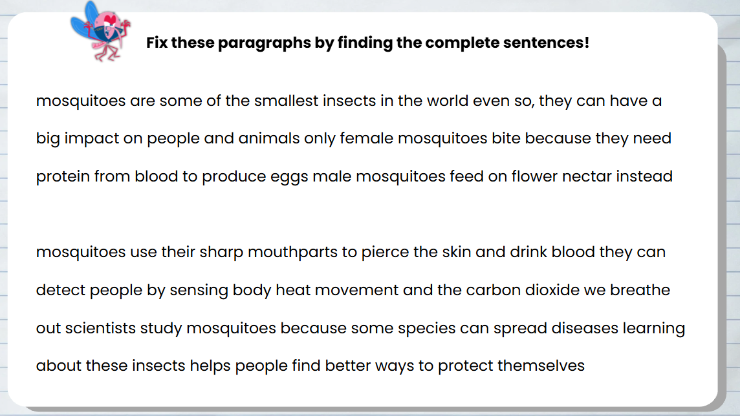Click the word 'eggs' in third line
The height and width of the screenshot is (416, 740).
[x=289, y=176]
